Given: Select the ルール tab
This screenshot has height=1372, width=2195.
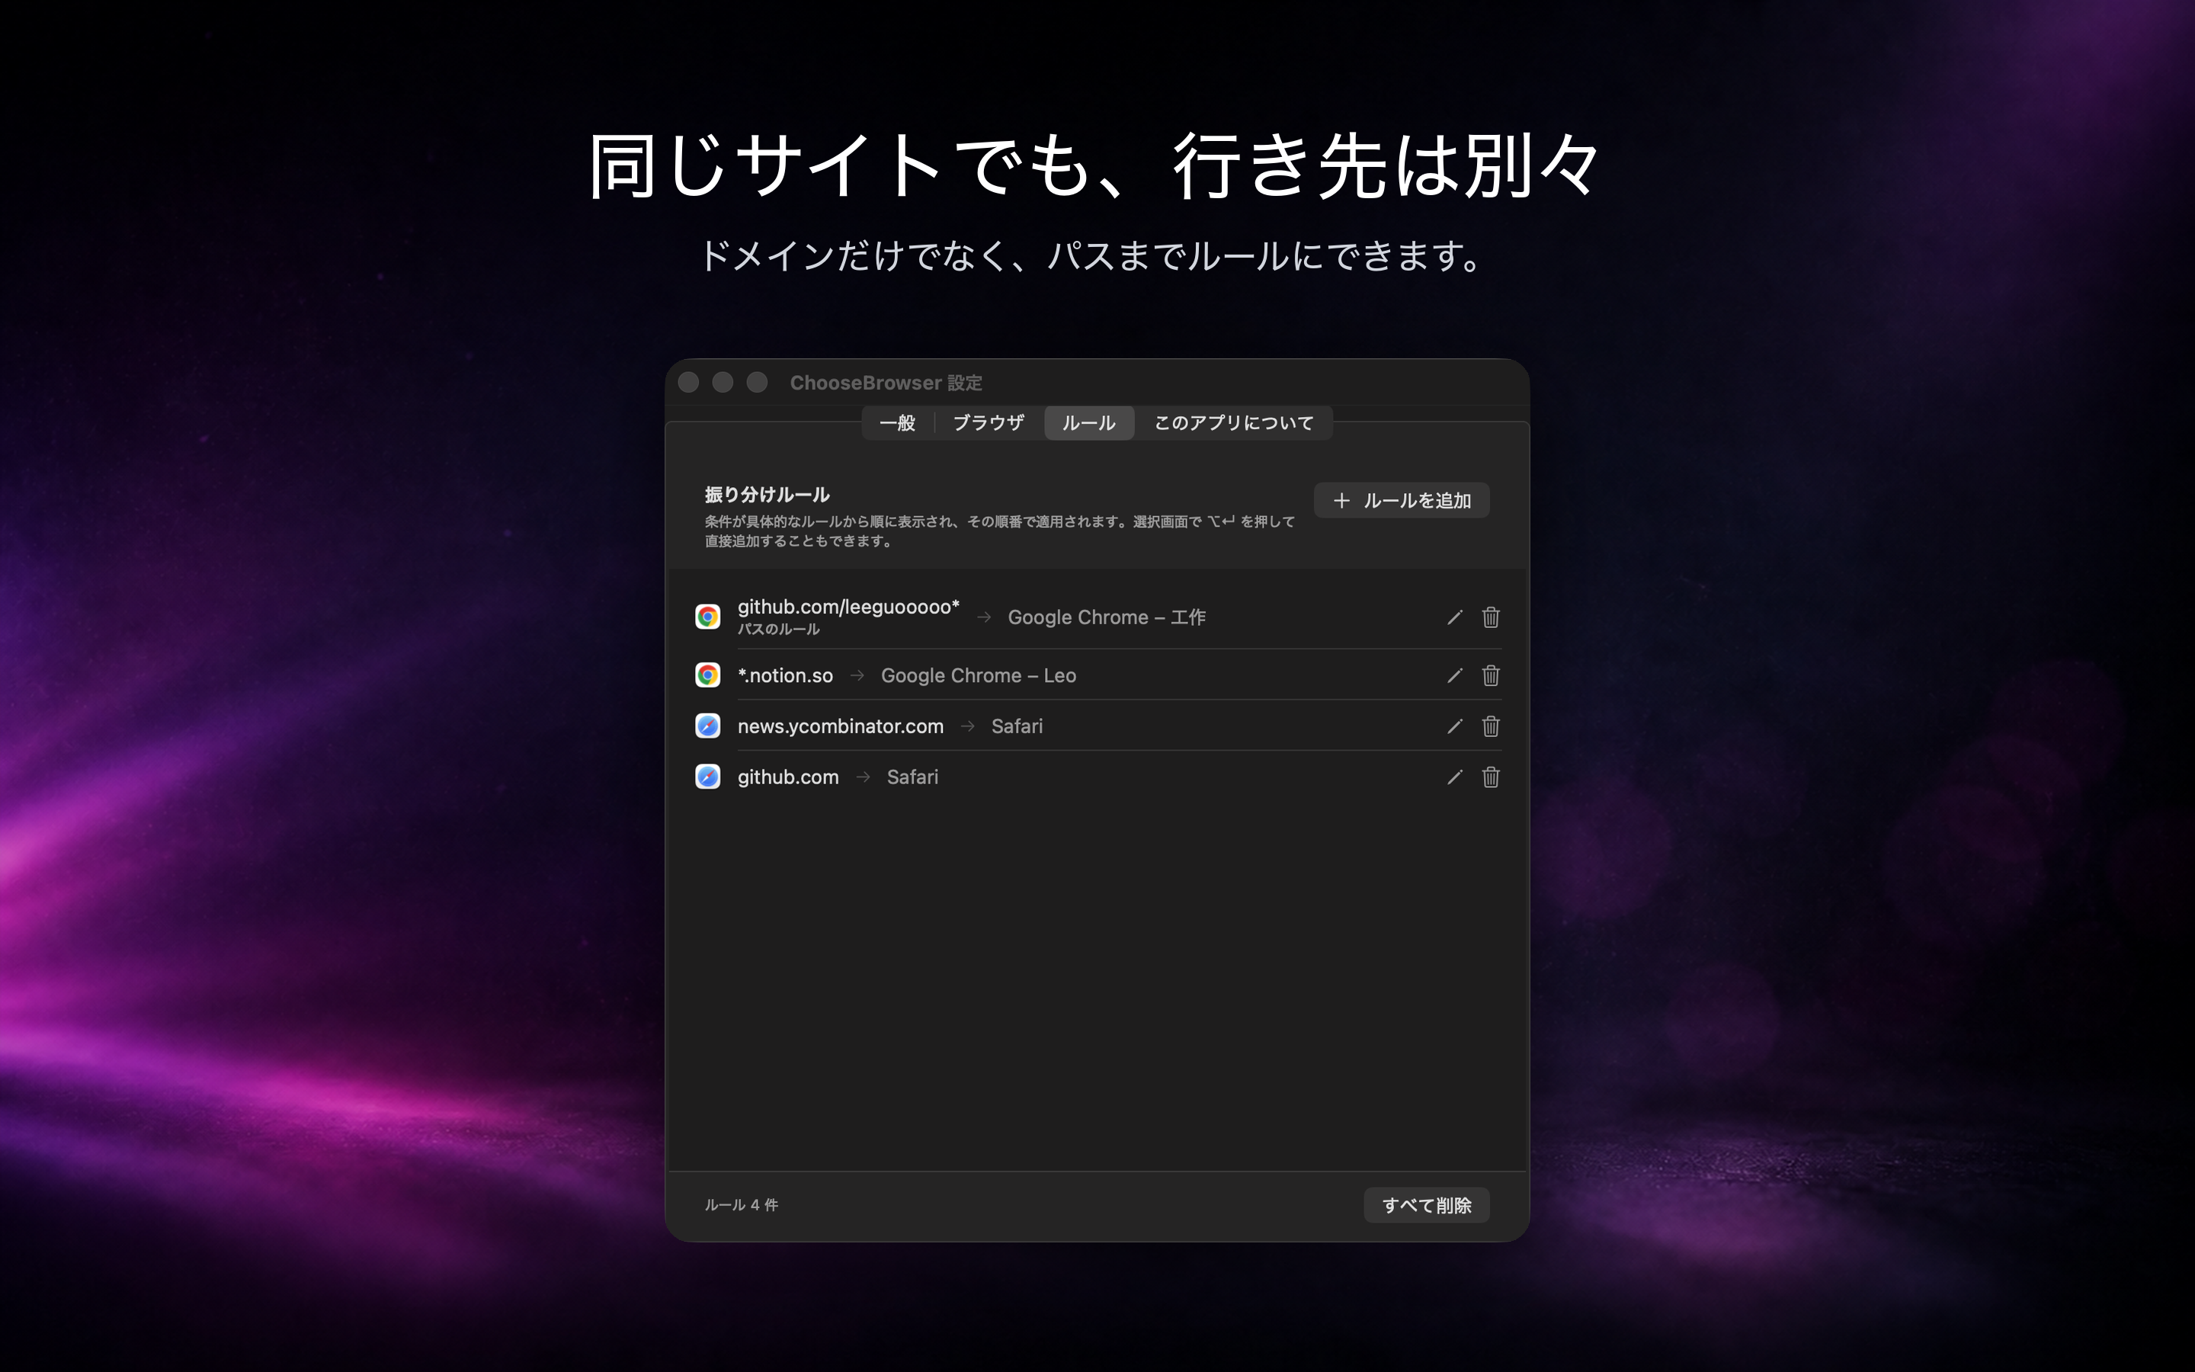Looking at the screenshot, I should click(1088, 423).
